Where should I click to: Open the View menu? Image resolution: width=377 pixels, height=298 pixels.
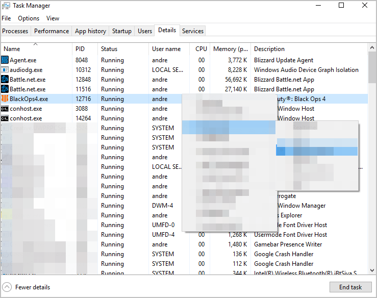coord(53,18)
